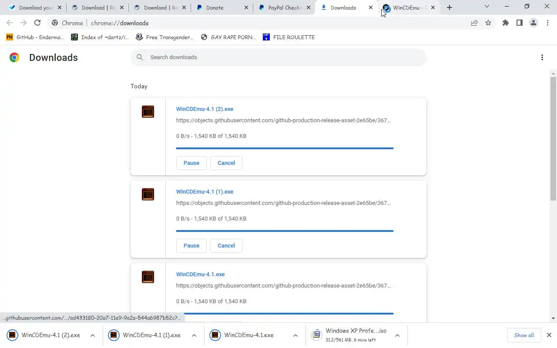Click the progress bar of WinCDEmu-4.1 (2).exe
The width and height of the screenshot is (557, 348).
click(285, 148)
